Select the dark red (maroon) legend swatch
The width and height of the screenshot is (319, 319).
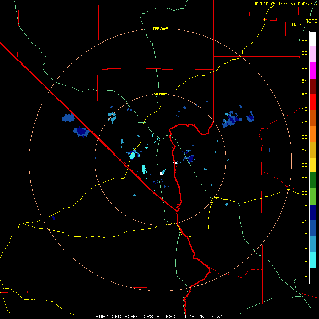coord(313,86)
